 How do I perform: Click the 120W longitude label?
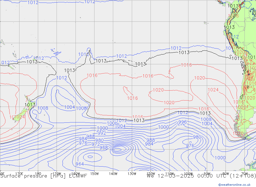[x=151, y=174]
